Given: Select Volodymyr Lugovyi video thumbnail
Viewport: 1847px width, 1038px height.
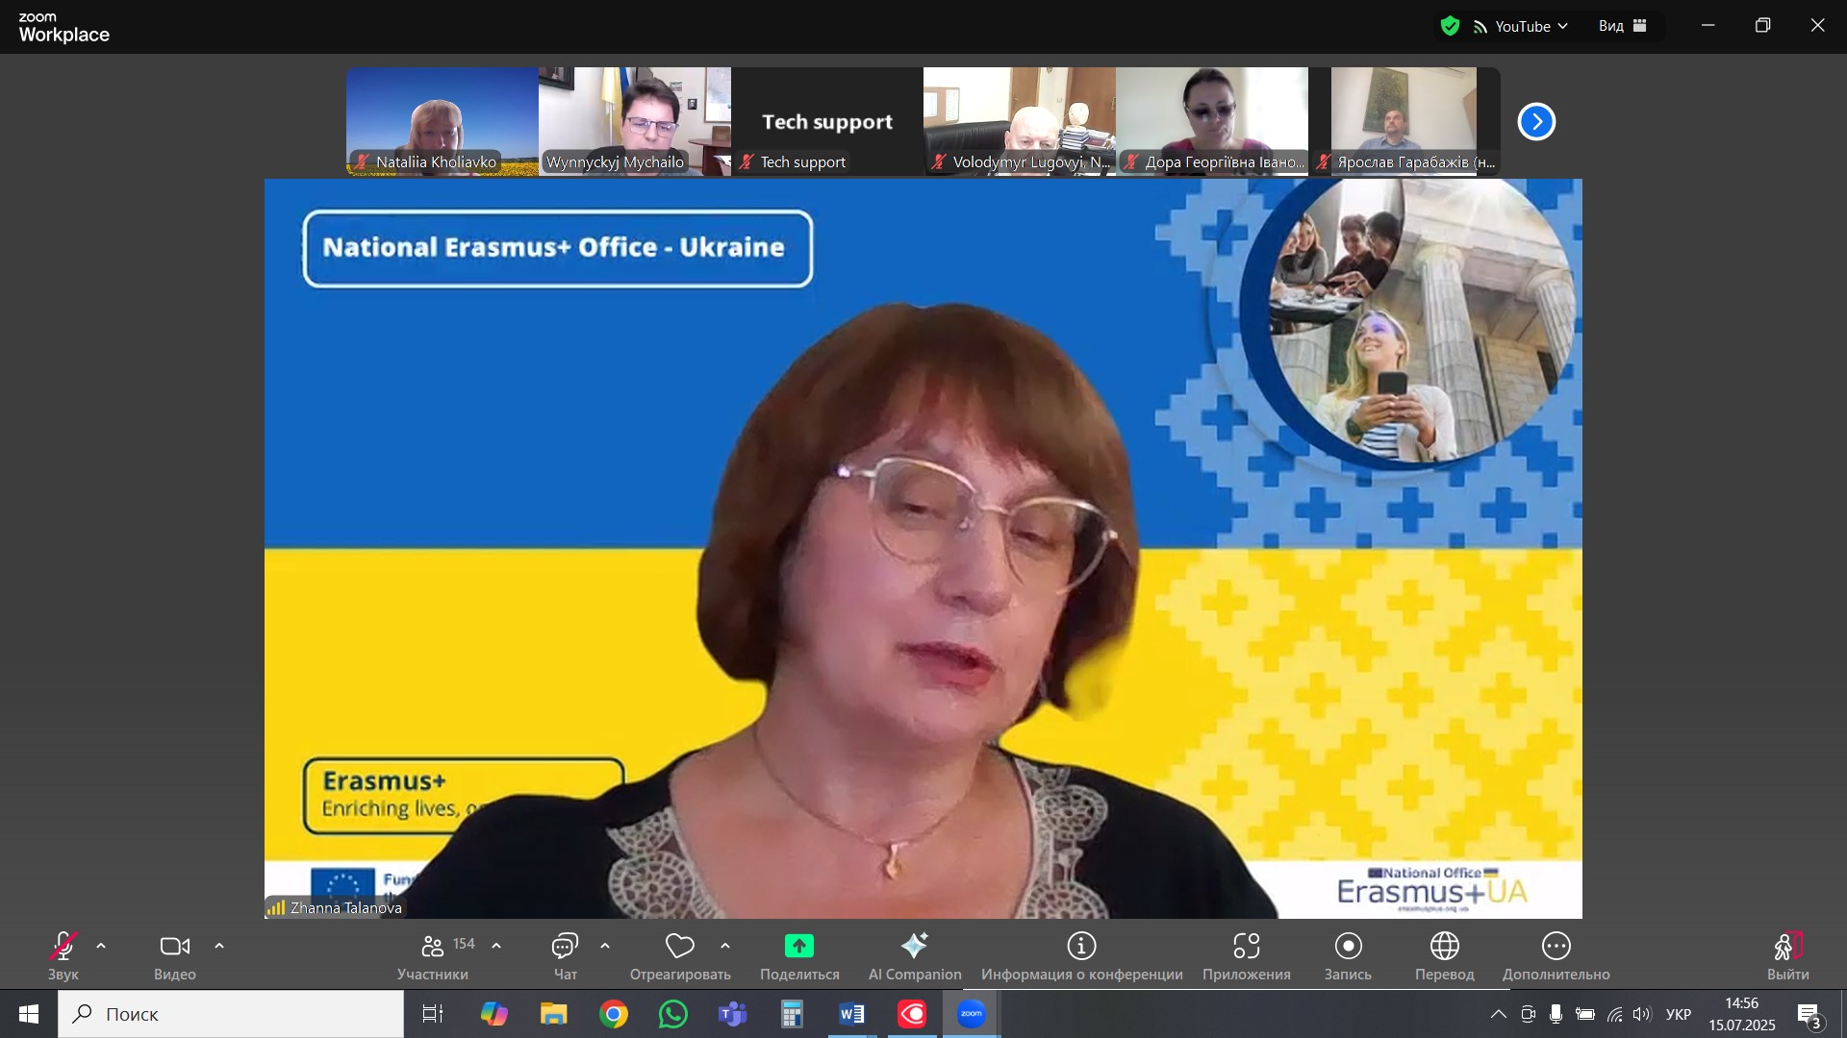Looking at the screenshot, I should tap(1020, 121).
